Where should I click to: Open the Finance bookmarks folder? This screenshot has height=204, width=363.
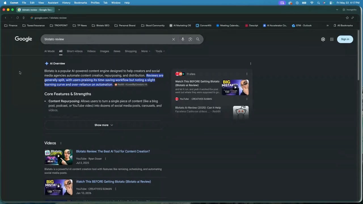11,25
